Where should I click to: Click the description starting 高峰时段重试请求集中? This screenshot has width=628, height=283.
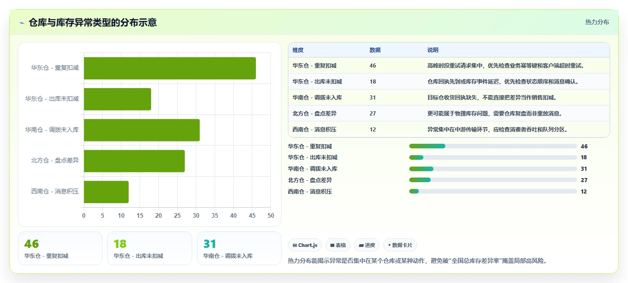point(506,66)
